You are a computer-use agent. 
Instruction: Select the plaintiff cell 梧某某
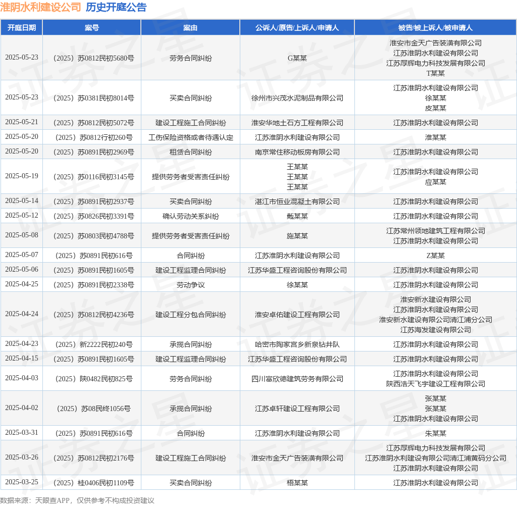(297, 483)
